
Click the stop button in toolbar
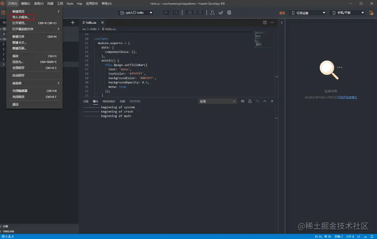(x=176, y=12)
